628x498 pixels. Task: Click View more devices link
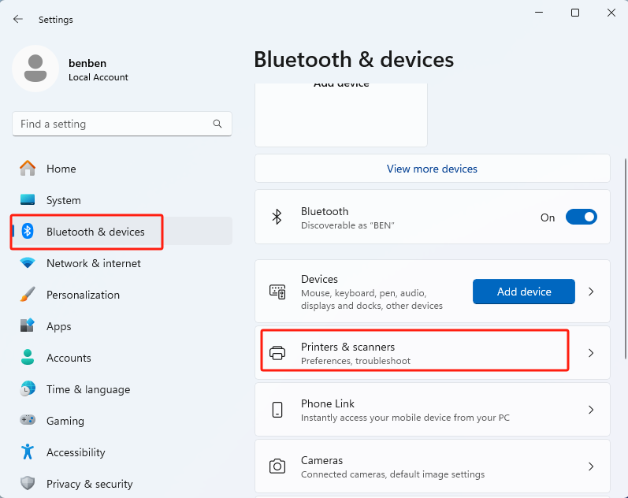coord(432,169)
